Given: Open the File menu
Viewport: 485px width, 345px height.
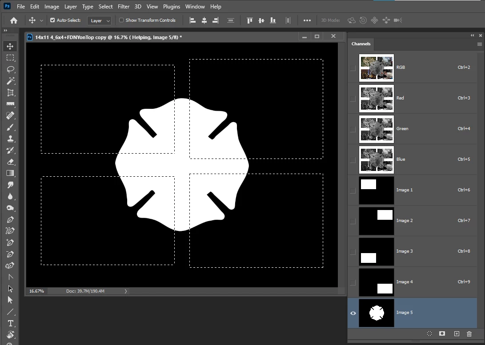Looking at the screenshot, I should [21, 7].
